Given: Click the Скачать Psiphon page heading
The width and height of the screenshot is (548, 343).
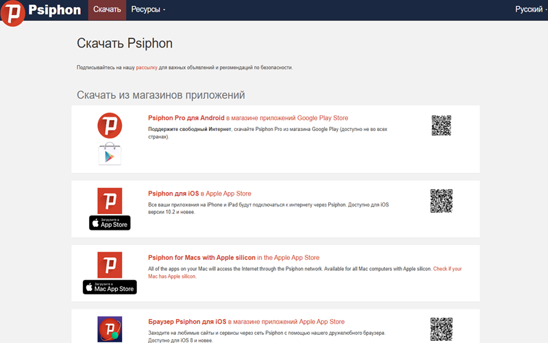Looking at the screenshot, I should (x=125, y=43).
